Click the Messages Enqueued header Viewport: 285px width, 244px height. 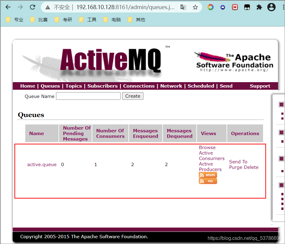pyautogui.click(x=146, y=133)
